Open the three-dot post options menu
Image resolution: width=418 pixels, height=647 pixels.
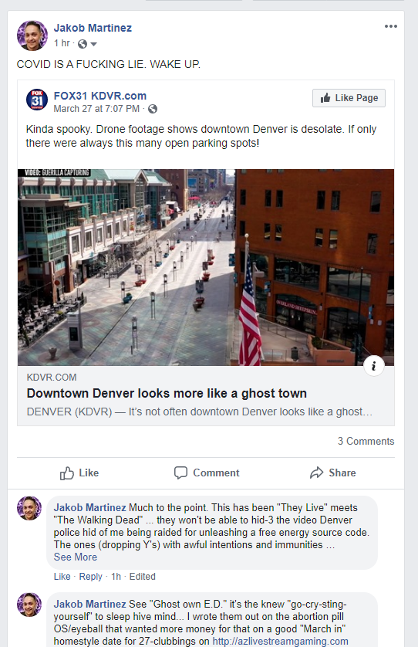(390, 26)
